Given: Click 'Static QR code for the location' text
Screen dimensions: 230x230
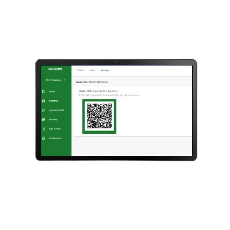Looking at the screenshot, I should [x=98, y=91].
